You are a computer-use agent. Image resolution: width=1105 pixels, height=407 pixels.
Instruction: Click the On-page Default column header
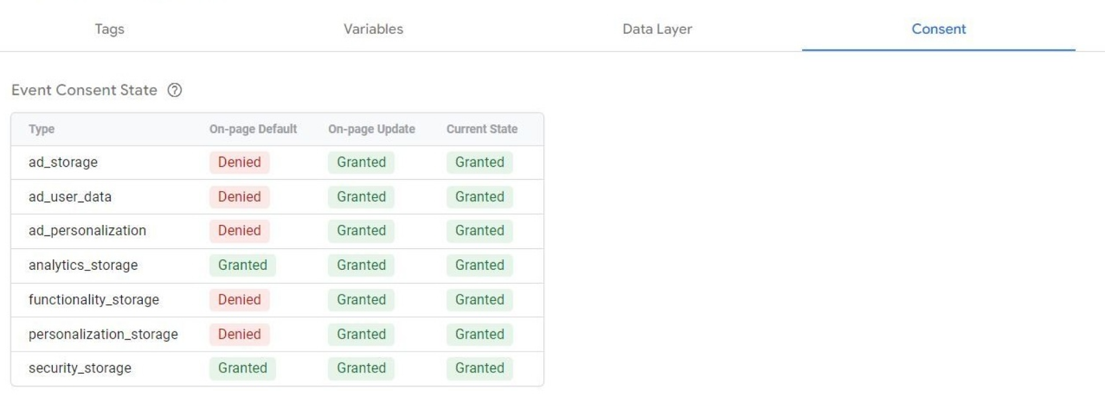coord(253,129)
